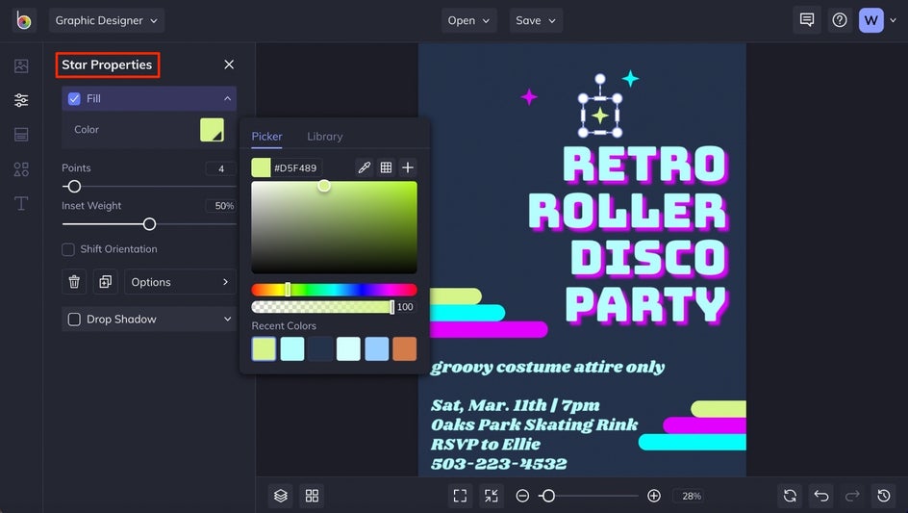
Task: Switch to the Picker tab
Action: pos(266,137)
